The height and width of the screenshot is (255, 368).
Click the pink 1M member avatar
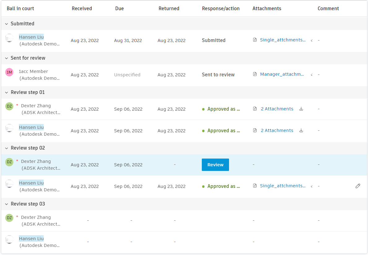(9, 72)
